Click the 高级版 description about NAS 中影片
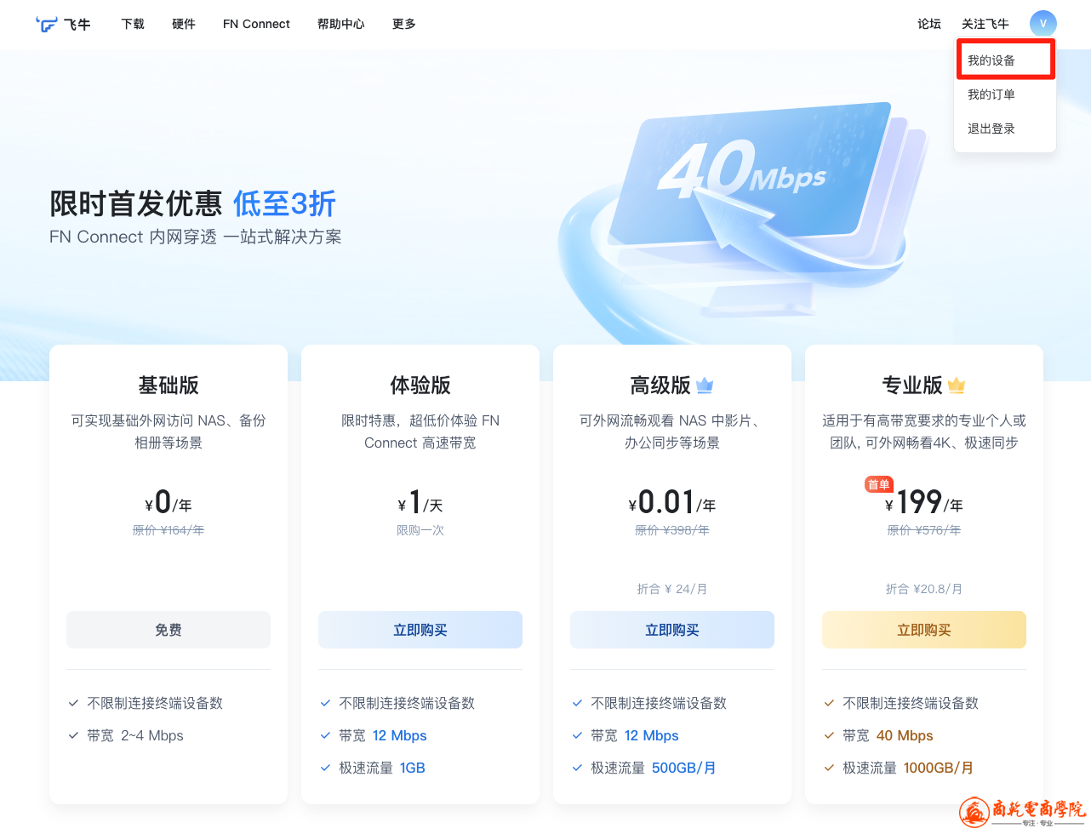Viewport: 1091px width, 834px height. tap(672, 431)
